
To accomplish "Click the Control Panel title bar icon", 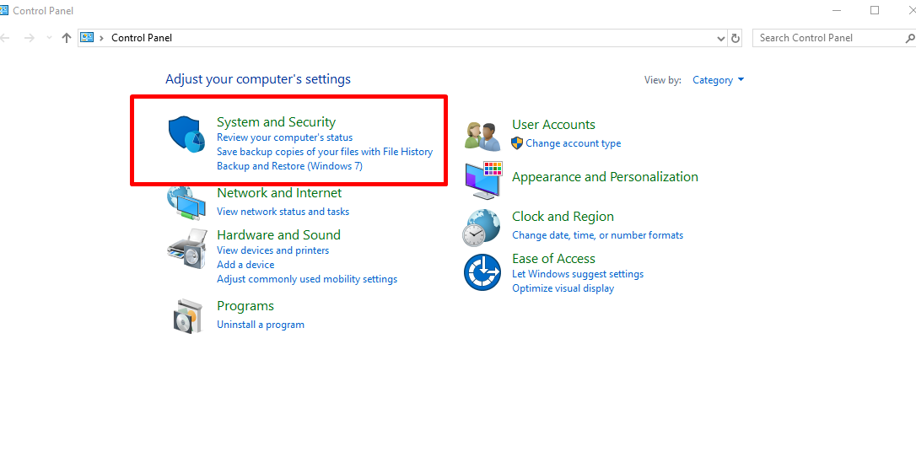I will (3, 10).
